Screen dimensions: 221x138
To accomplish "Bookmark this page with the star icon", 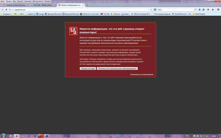I will coord(199,9).
